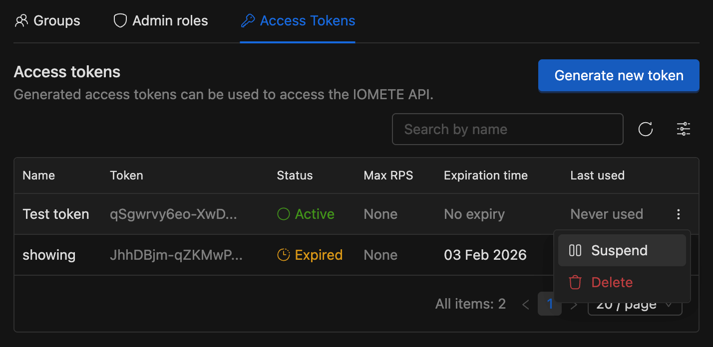Click the Access Tokens key icon
Image resolution: width=713 pixels, height=347 pixels.
248,21
